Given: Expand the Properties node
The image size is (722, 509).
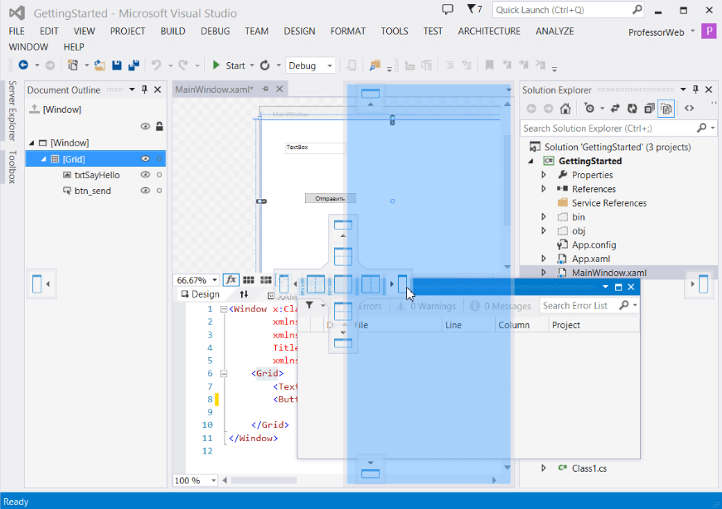Looking at the screenshot, I should click(543, 175).
